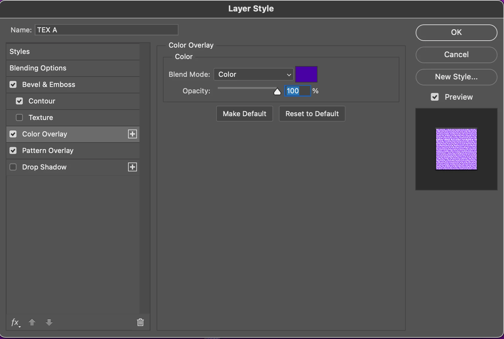Screen dimensions: 504x339
Task: Click the Cancel button
Action: pos(456,55)
